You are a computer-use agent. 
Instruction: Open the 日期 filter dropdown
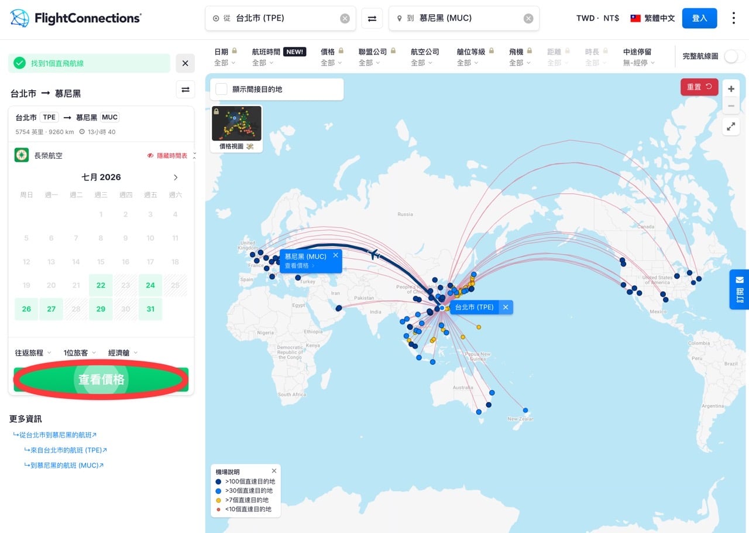click(225, 57)
